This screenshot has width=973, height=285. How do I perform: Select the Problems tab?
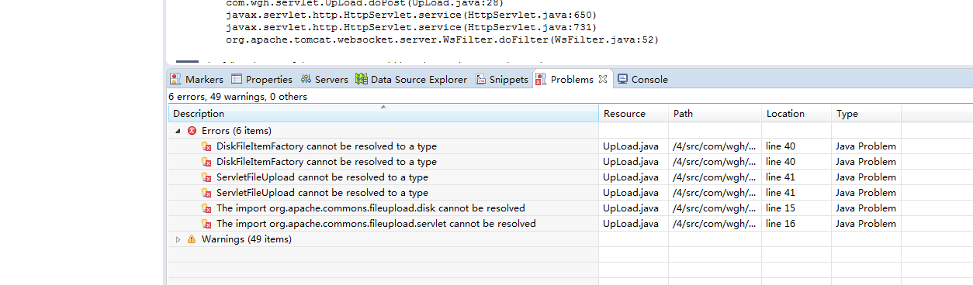[572, 79]
